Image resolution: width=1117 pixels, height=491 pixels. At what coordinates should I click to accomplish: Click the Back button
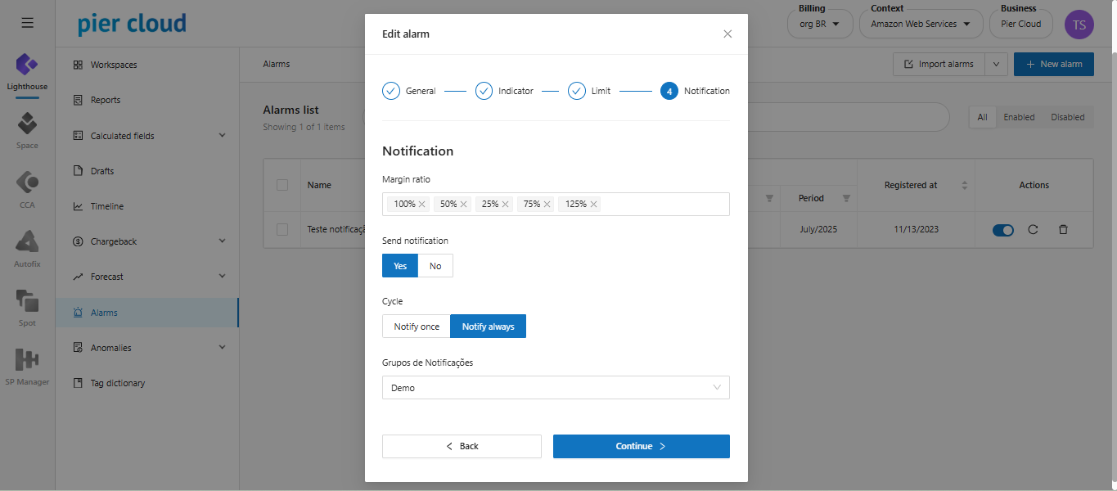coord(462,446)
